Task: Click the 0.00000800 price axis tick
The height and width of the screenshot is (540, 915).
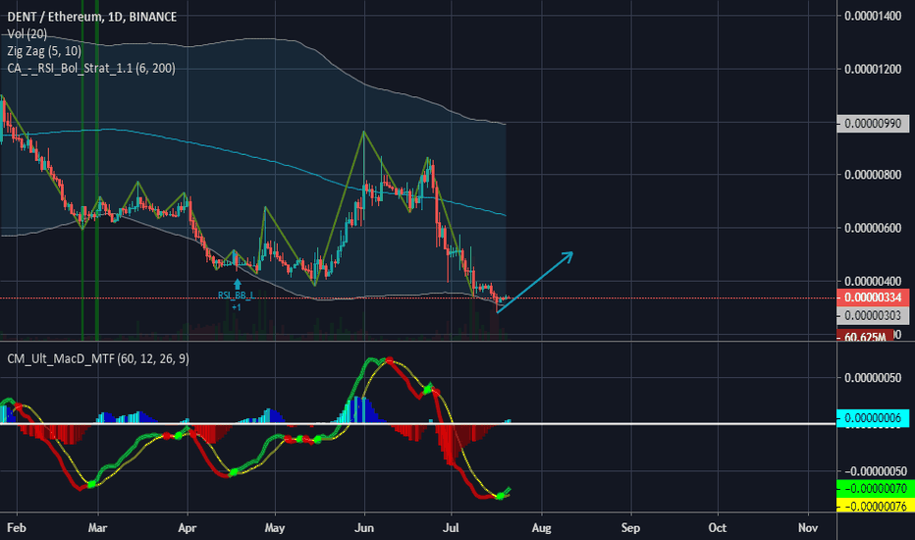Action: click(873, 175)
